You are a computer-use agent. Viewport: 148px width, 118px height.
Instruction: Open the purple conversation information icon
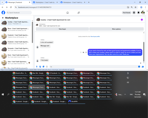(142, 20)
